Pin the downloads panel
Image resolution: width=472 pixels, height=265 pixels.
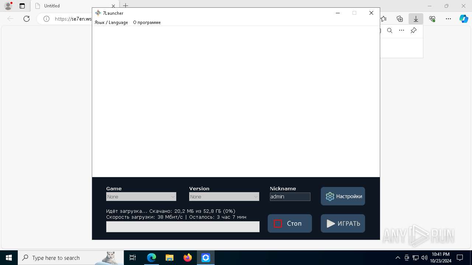[x=414, y=31]
